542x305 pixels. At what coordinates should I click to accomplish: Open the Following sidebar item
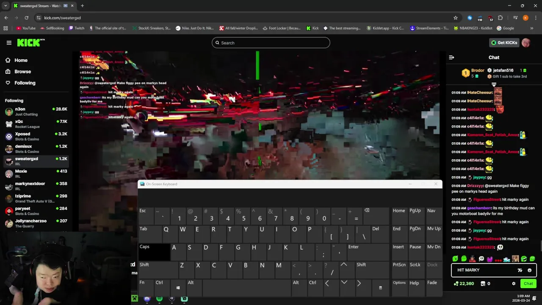pos(35,83)
